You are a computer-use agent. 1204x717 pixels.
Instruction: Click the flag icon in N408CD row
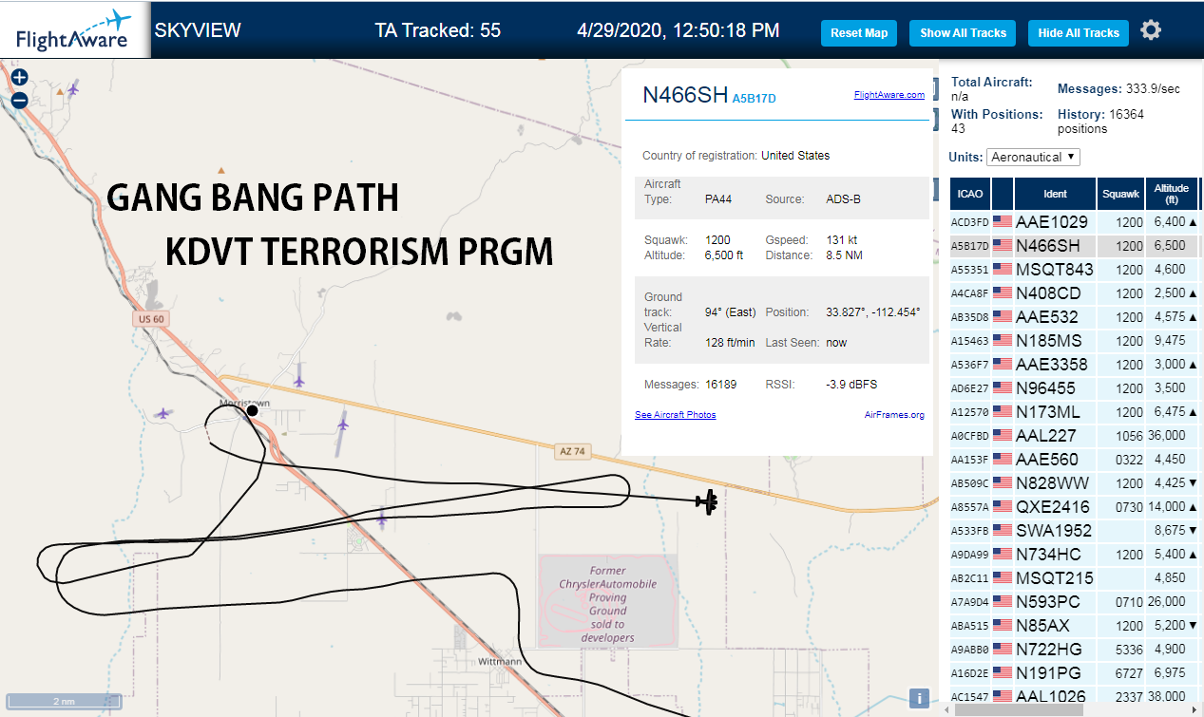tap(1003, 292)
